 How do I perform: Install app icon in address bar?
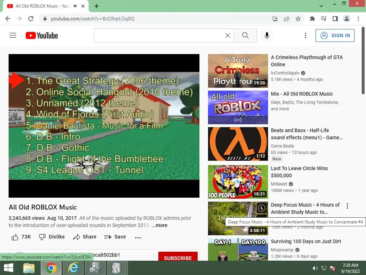tap(275, 19)
